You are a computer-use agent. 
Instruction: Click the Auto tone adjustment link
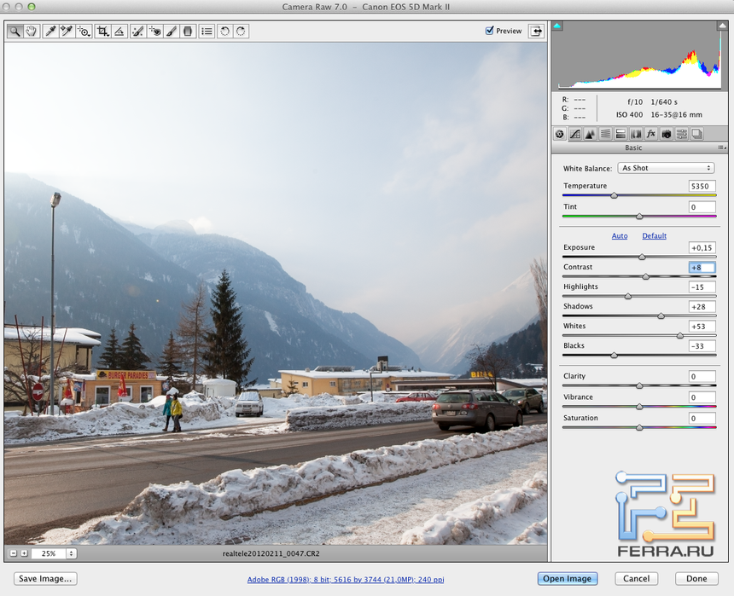[x=620, y=235]
